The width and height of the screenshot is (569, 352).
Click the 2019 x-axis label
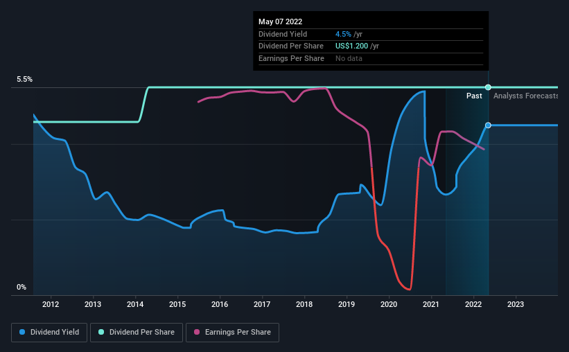click(347, 304)
